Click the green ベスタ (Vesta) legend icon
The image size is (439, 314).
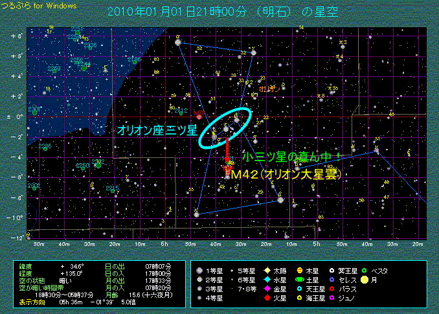tap(366, 270)
